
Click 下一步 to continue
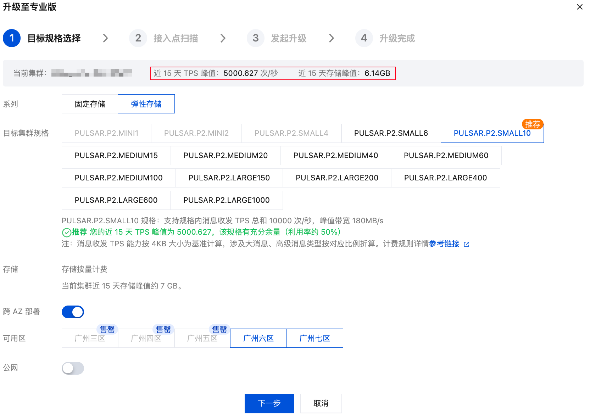pos(269,403)
